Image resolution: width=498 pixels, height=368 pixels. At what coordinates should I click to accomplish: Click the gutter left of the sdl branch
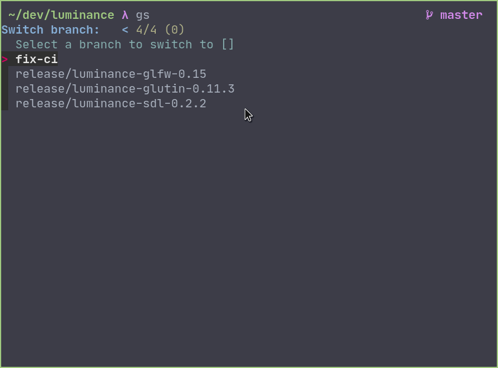(5, 104)
